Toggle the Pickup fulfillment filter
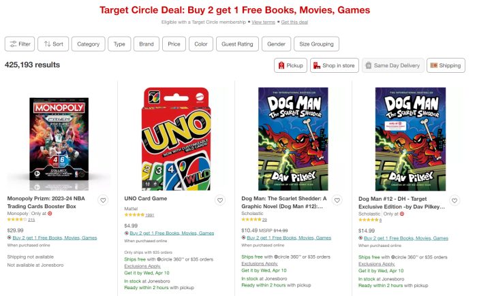Viewport: 477px width, 296px height. pos(290,65)
